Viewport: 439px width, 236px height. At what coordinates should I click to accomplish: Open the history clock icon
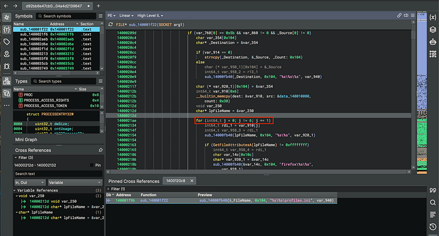(x=433, y=227)
